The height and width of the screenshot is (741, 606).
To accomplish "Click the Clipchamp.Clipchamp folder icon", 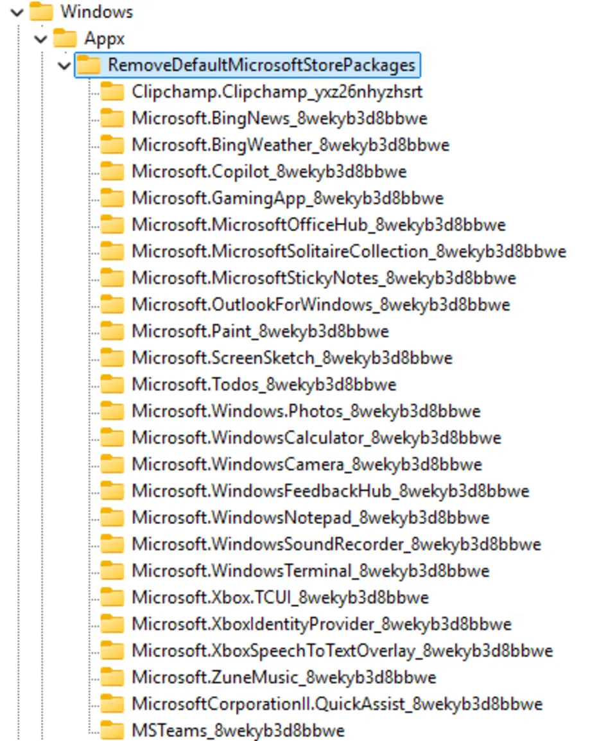I will 112,91.
